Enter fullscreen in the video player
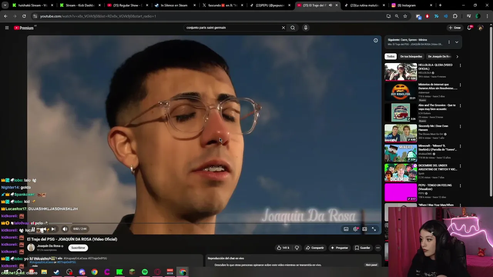This screenshot has width=493, height=277. pos(374,229)
